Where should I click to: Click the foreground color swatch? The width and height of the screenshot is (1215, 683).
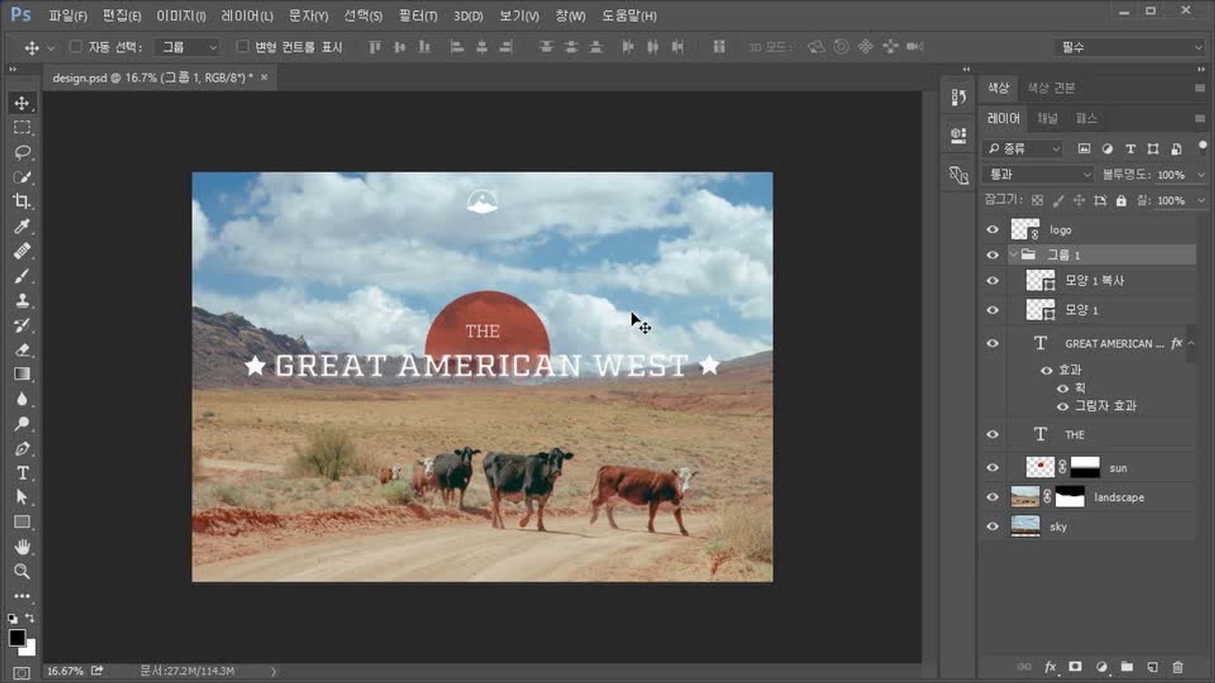pyautogui.click(x=16, y=637)
